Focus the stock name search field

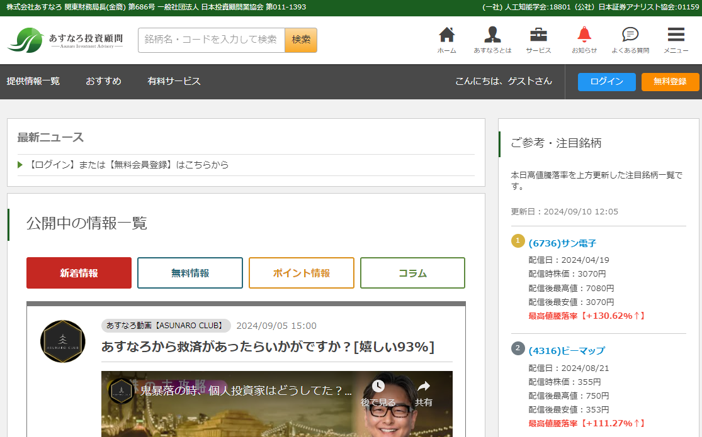click(211, 40)
